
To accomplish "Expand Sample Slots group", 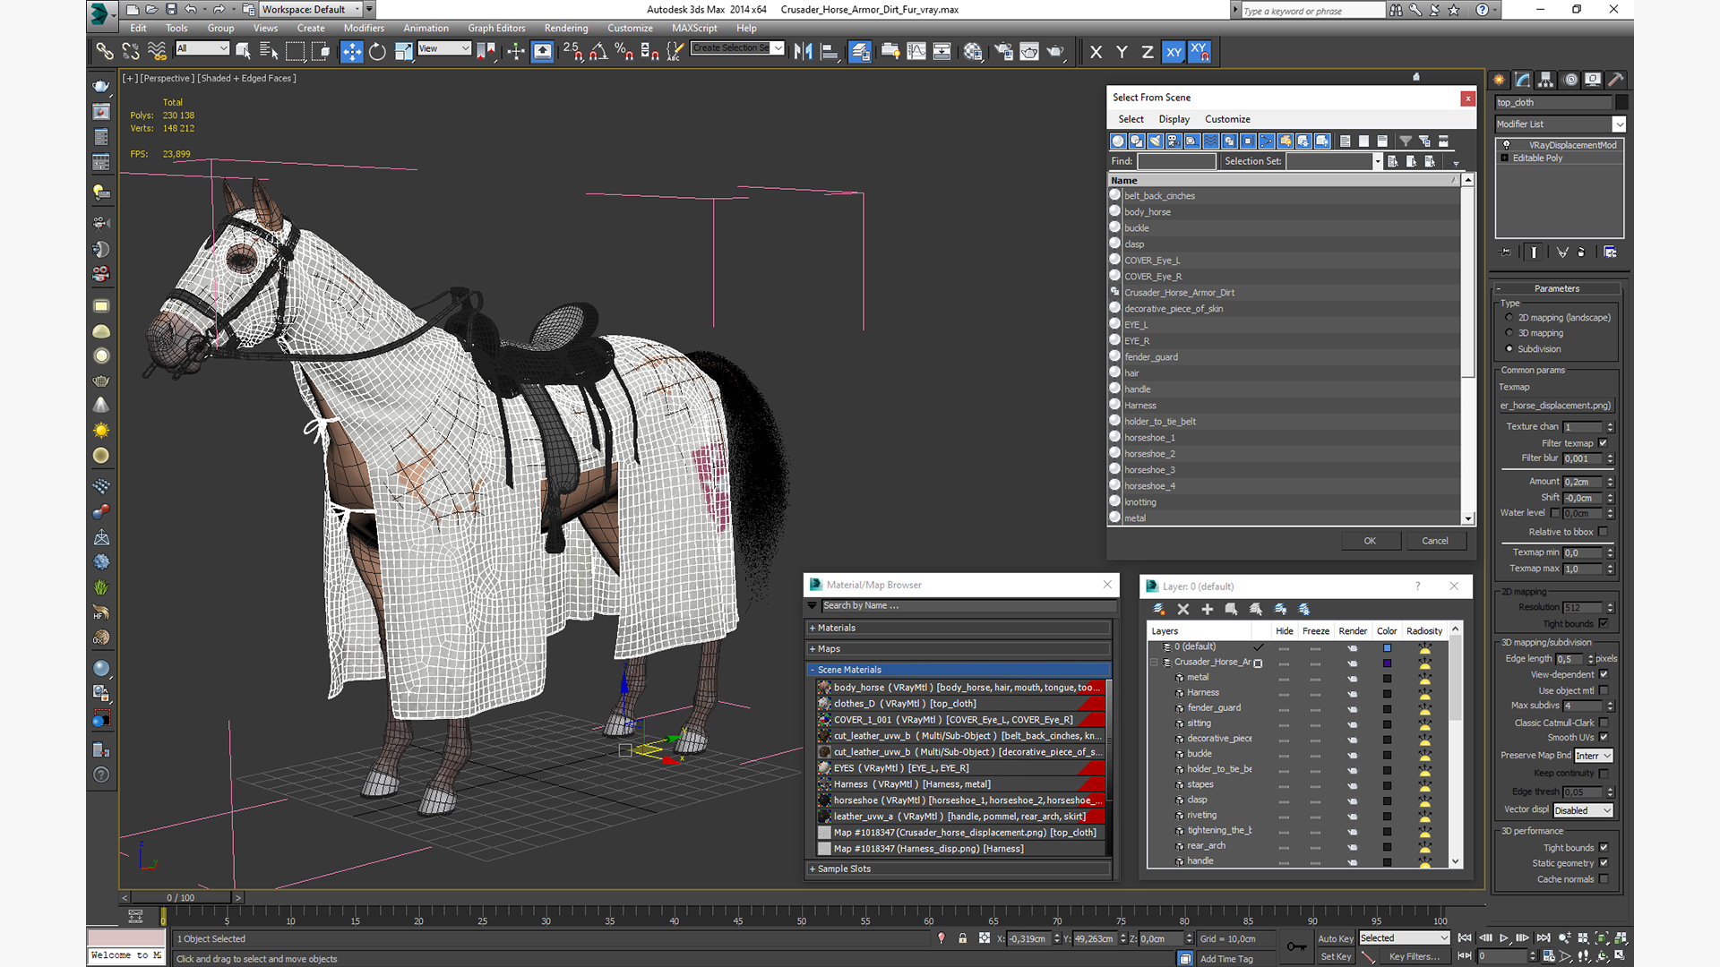I will pos(959,869).
